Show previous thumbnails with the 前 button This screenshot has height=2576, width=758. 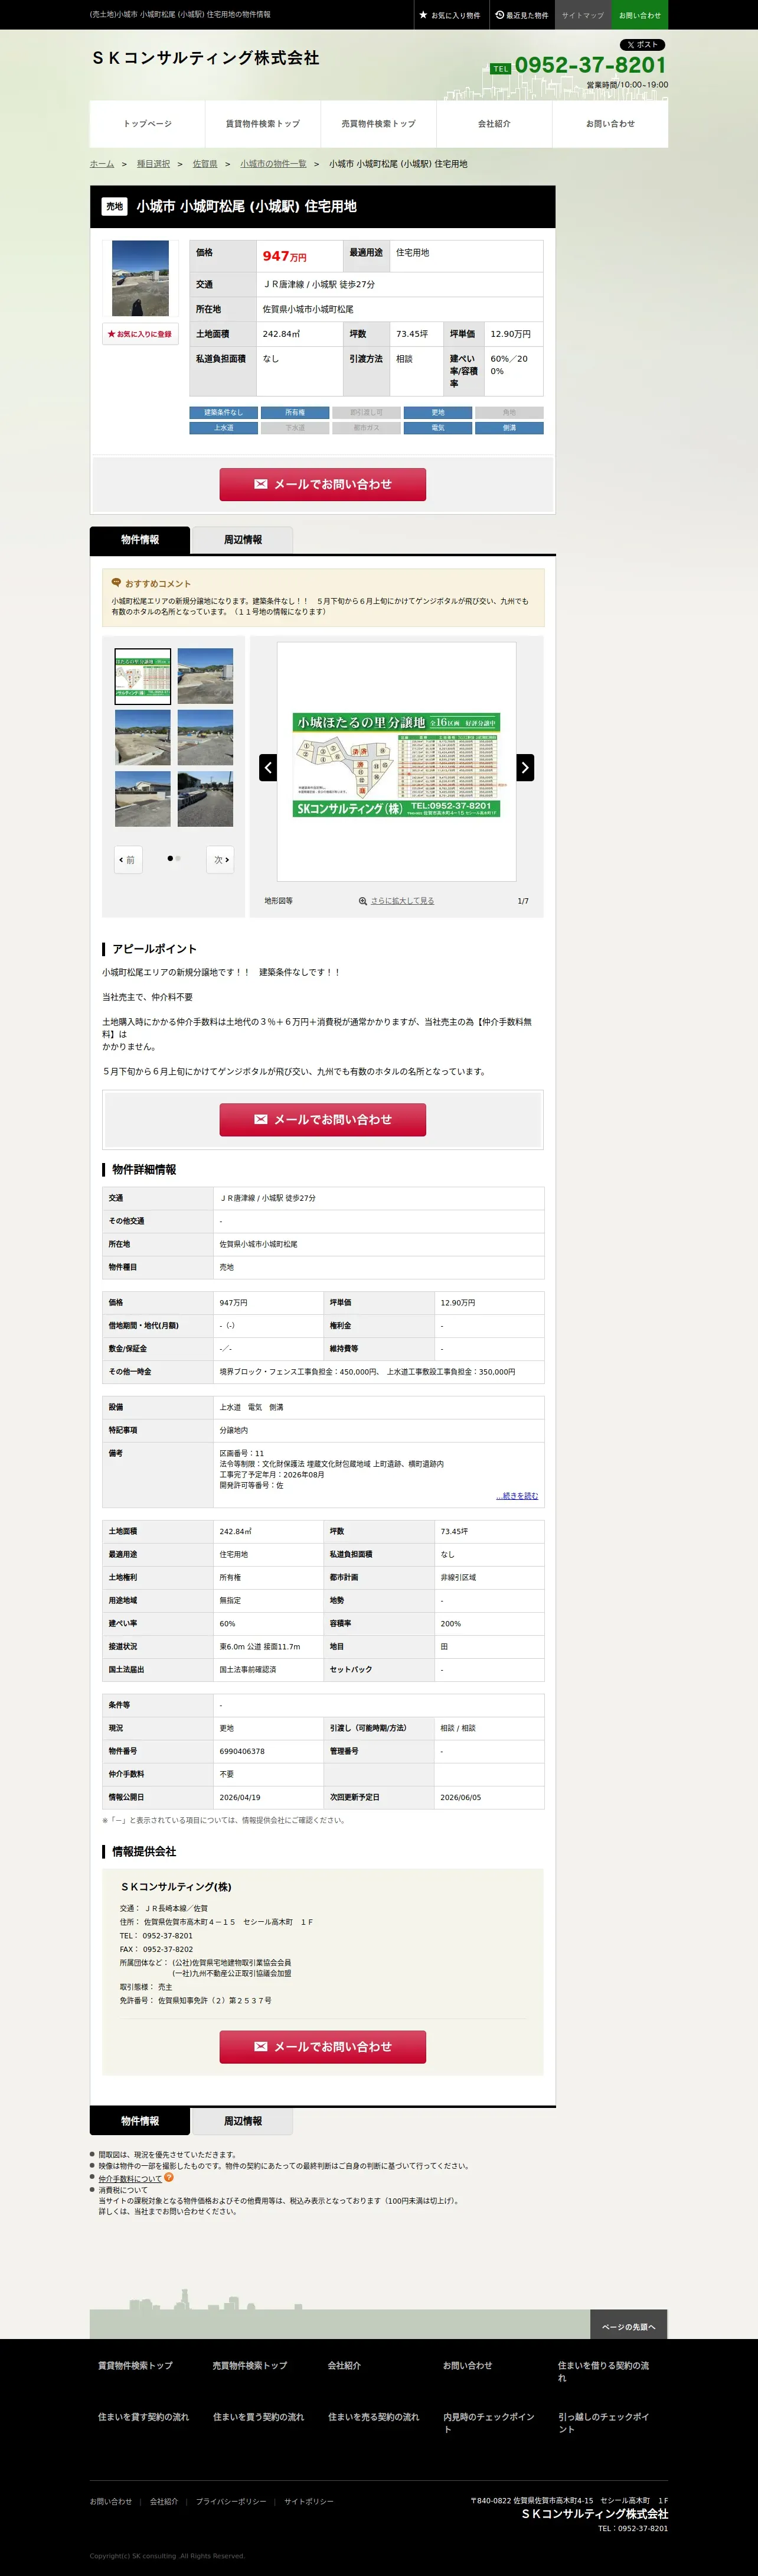coord(128,860)
